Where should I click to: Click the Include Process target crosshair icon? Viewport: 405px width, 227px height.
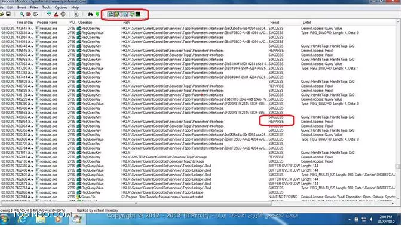(63, 14)
